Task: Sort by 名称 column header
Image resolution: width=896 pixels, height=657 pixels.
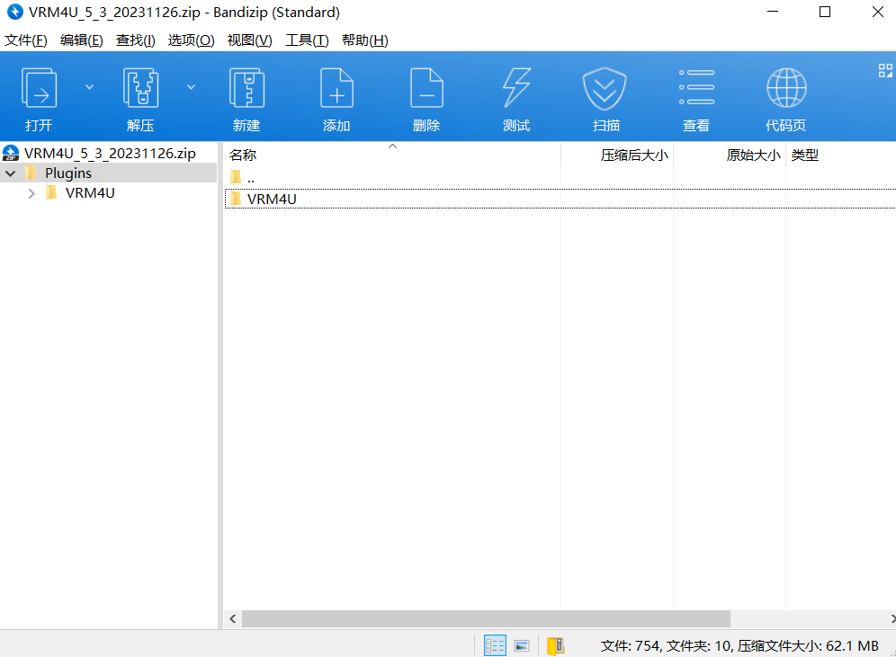Action: tap(392, 155)
